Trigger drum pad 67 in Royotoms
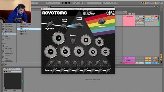This screenshot has height=92, width=164. coord(93,52)
